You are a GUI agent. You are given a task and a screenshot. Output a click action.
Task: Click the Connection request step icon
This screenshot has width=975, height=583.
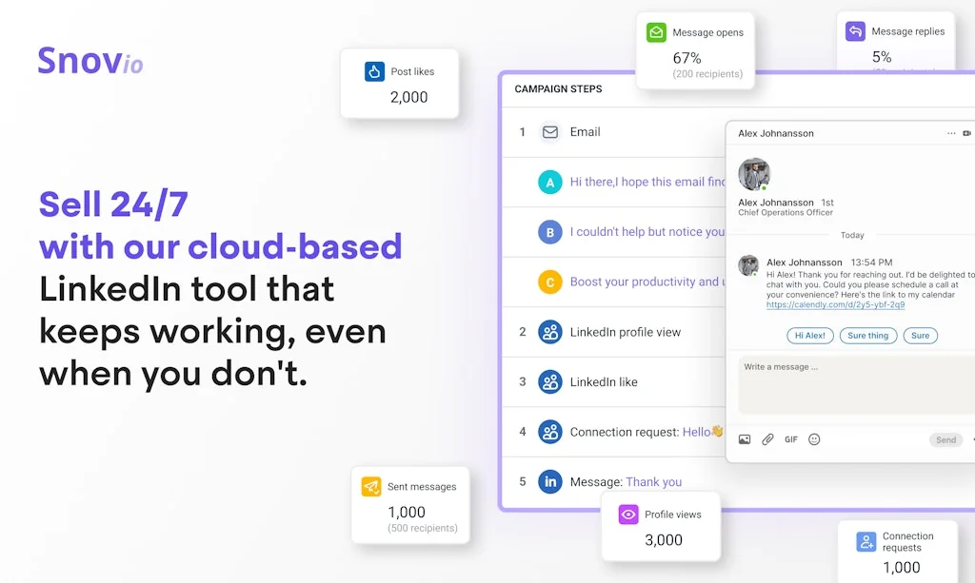(549, 432)
